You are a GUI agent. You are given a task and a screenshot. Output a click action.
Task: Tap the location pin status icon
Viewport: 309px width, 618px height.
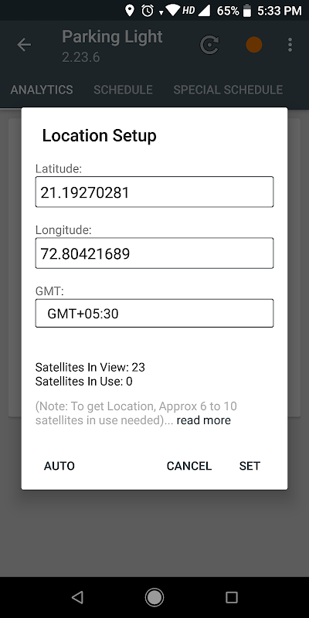(x=130, y=11)
